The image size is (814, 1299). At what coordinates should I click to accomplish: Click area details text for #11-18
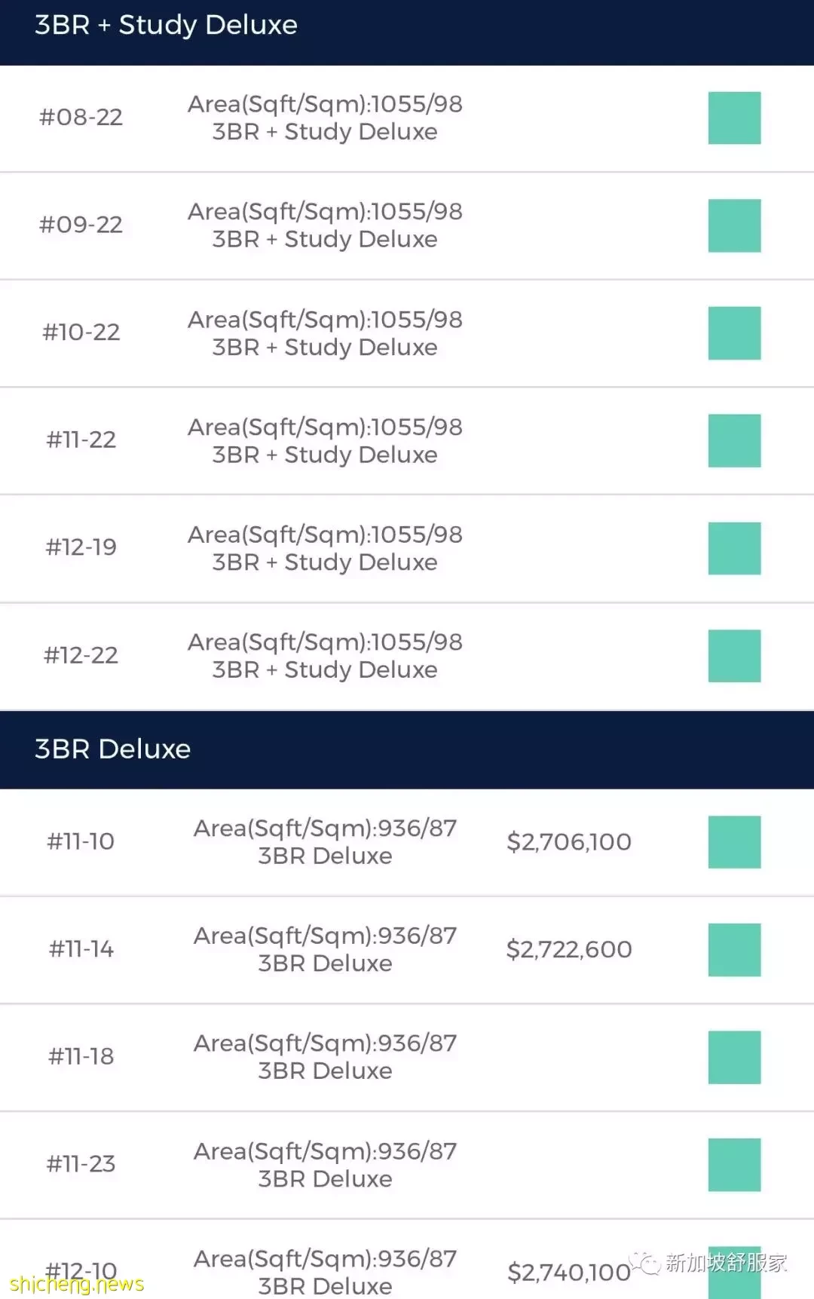click(326, 1056)
